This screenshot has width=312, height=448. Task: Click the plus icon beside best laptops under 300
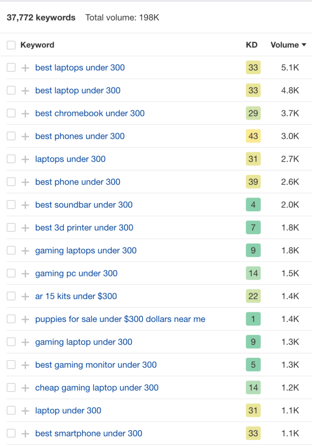click(x=25, y=68)
